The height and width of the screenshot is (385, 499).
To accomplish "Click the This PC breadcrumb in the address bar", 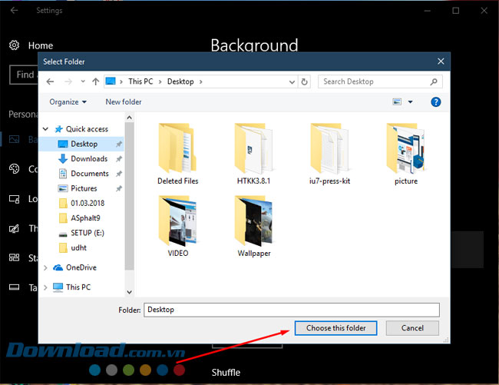I will (x=140, y=81).
